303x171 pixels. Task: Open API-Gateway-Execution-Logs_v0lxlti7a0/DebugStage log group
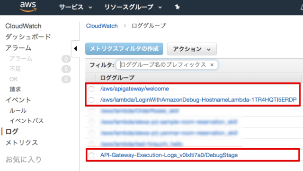(169, 155)
